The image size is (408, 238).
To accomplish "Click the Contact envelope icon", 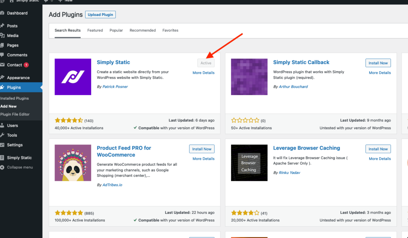I will click(2, 65).
